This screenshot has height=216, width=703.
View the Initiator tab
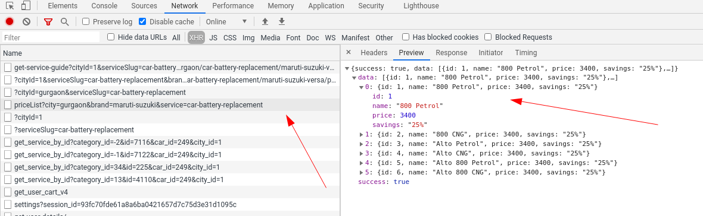490,53
